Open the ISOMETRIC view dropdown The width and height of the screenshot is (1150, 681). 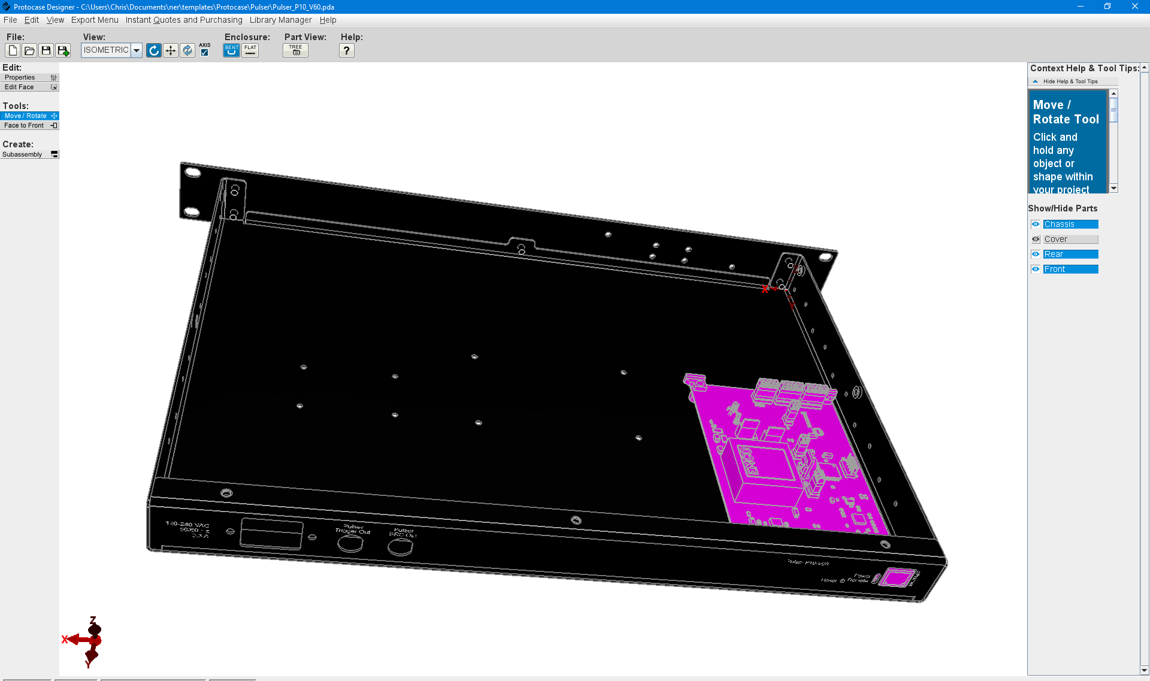click(137, 50)
